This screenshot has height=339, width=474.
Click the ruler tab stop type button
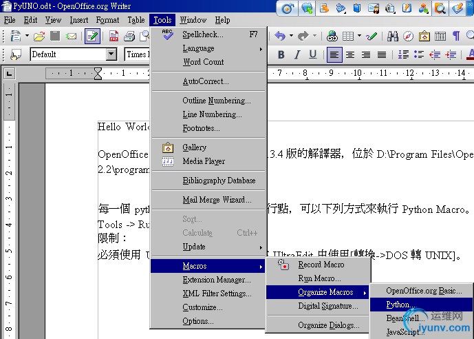[x=10, y=73]
